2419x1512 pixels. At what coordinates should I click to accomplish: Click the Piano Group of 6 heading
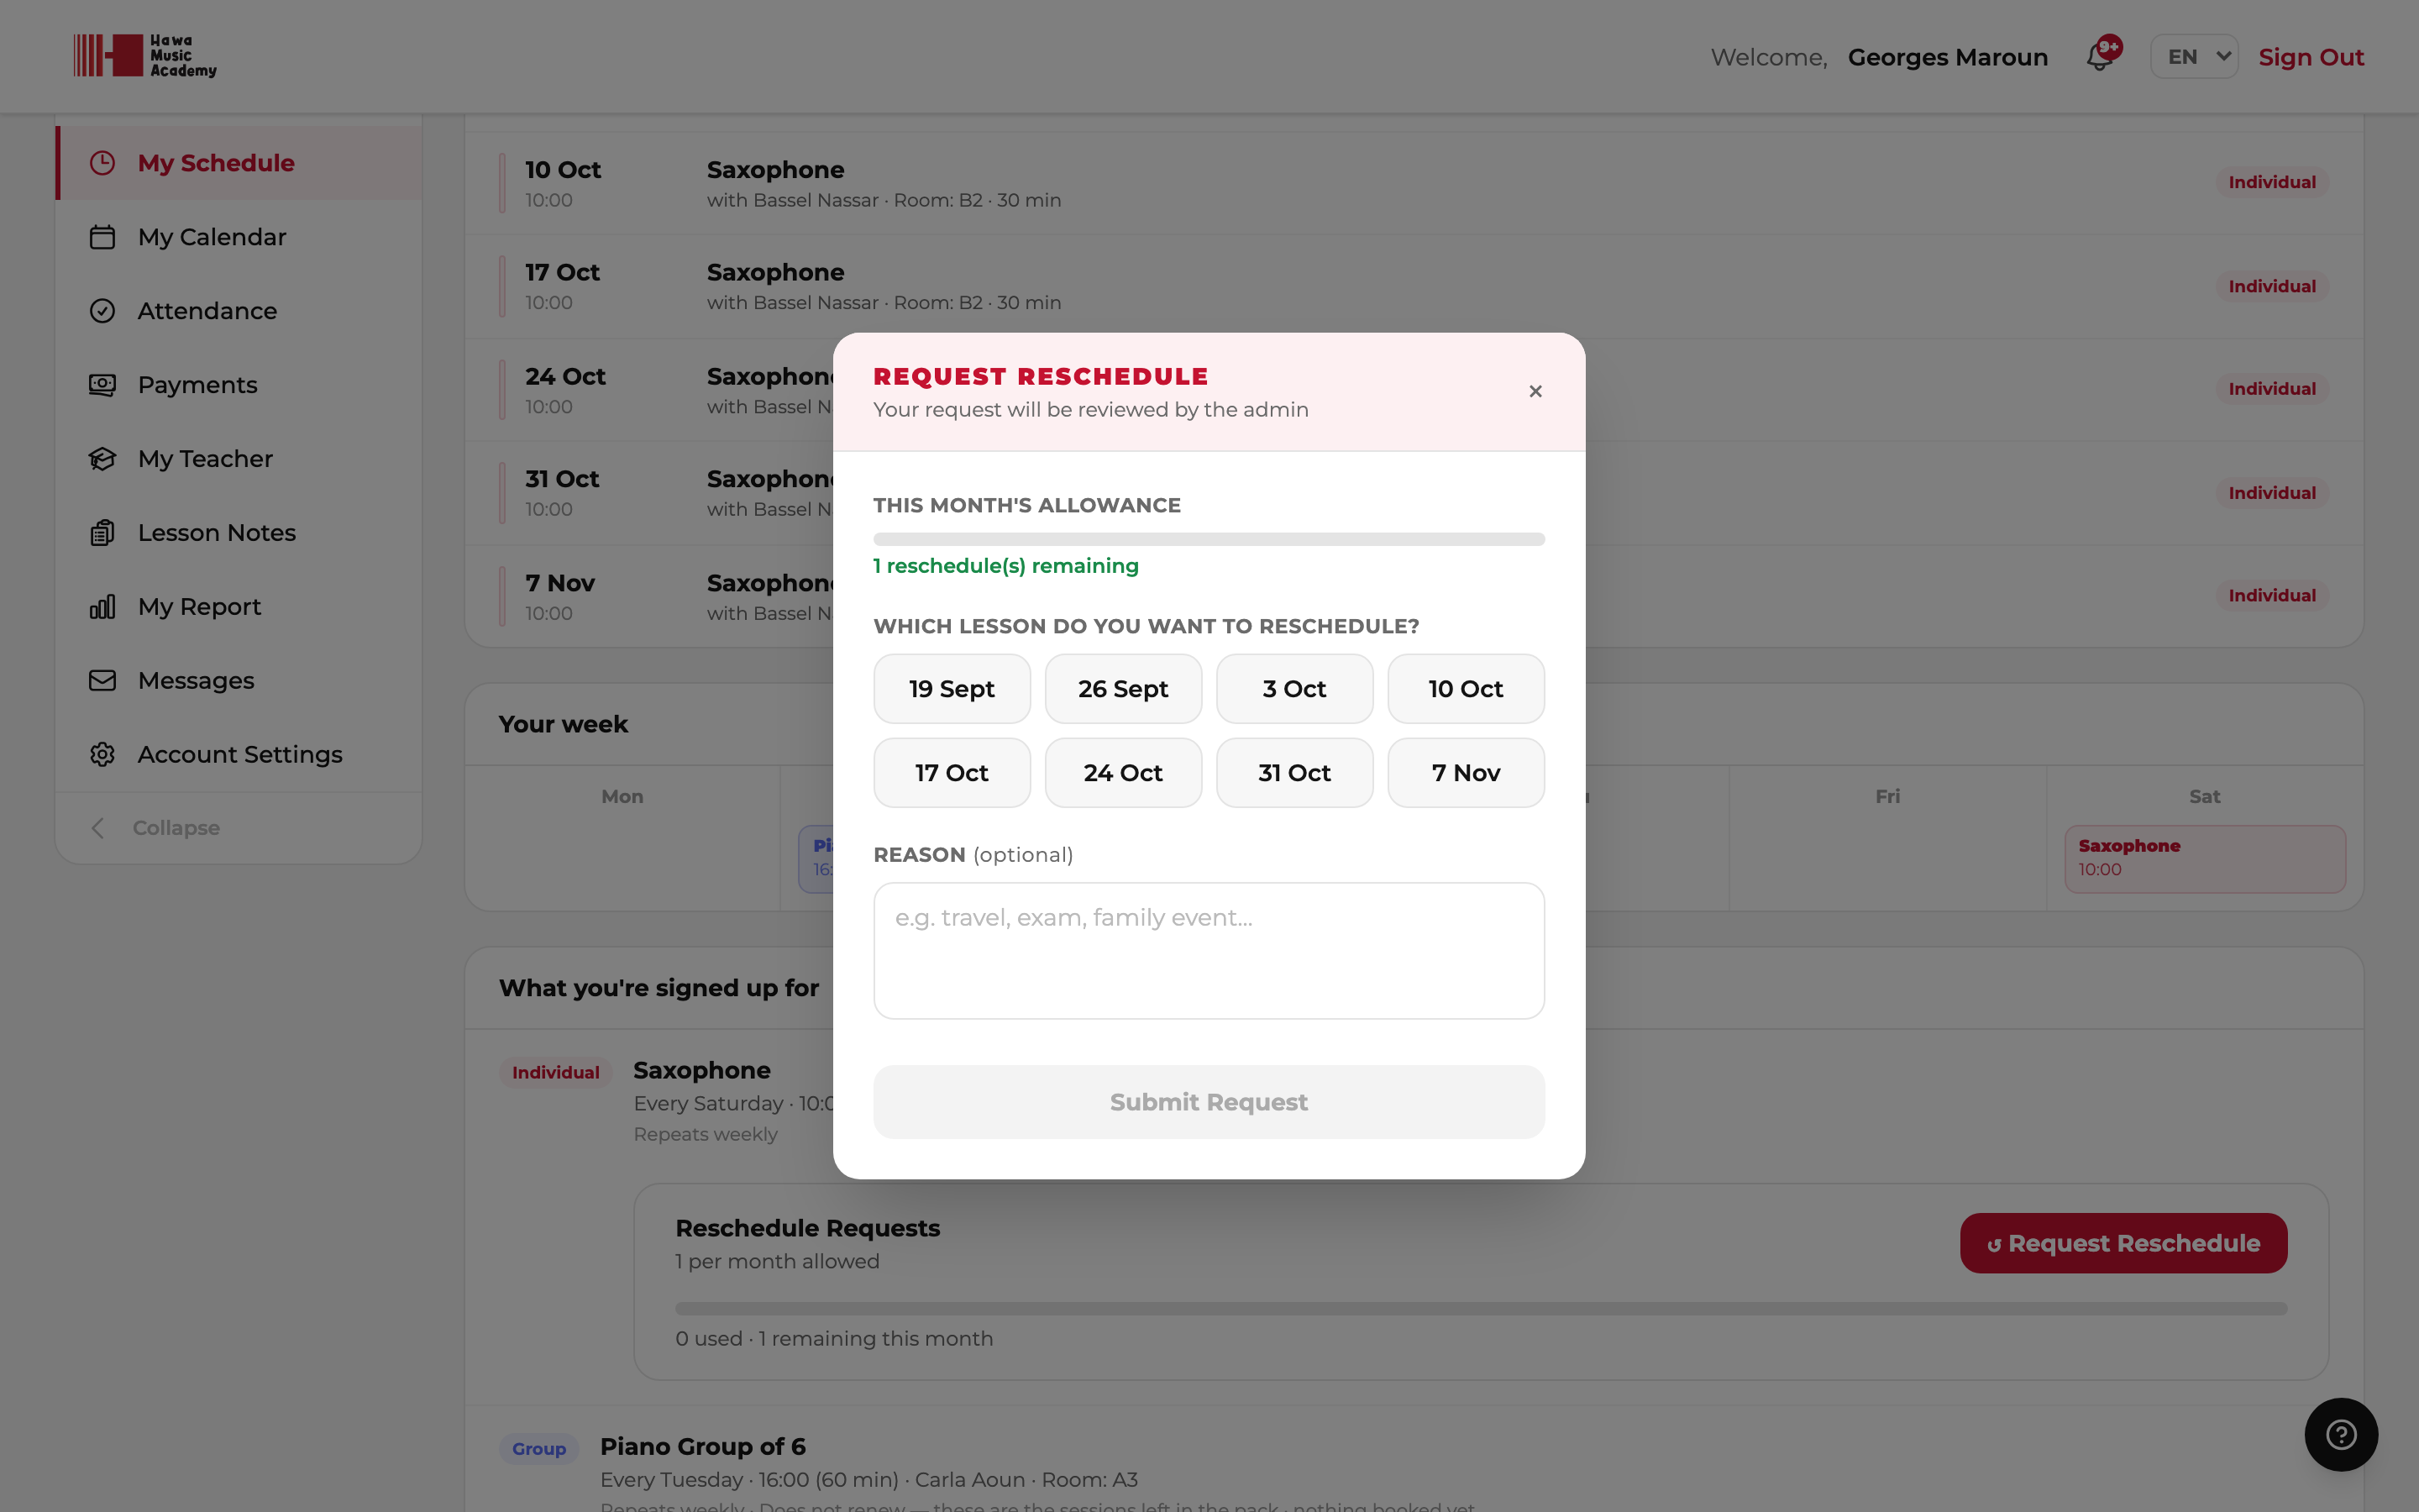pyautogui.click(x=703, y=1446)
